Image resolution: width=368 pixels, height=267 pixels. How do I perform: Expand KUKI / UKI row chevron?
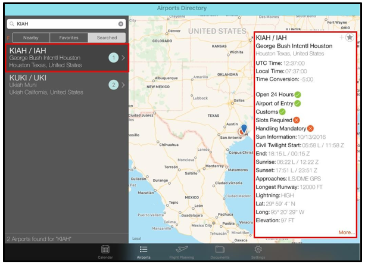(123, 85)
